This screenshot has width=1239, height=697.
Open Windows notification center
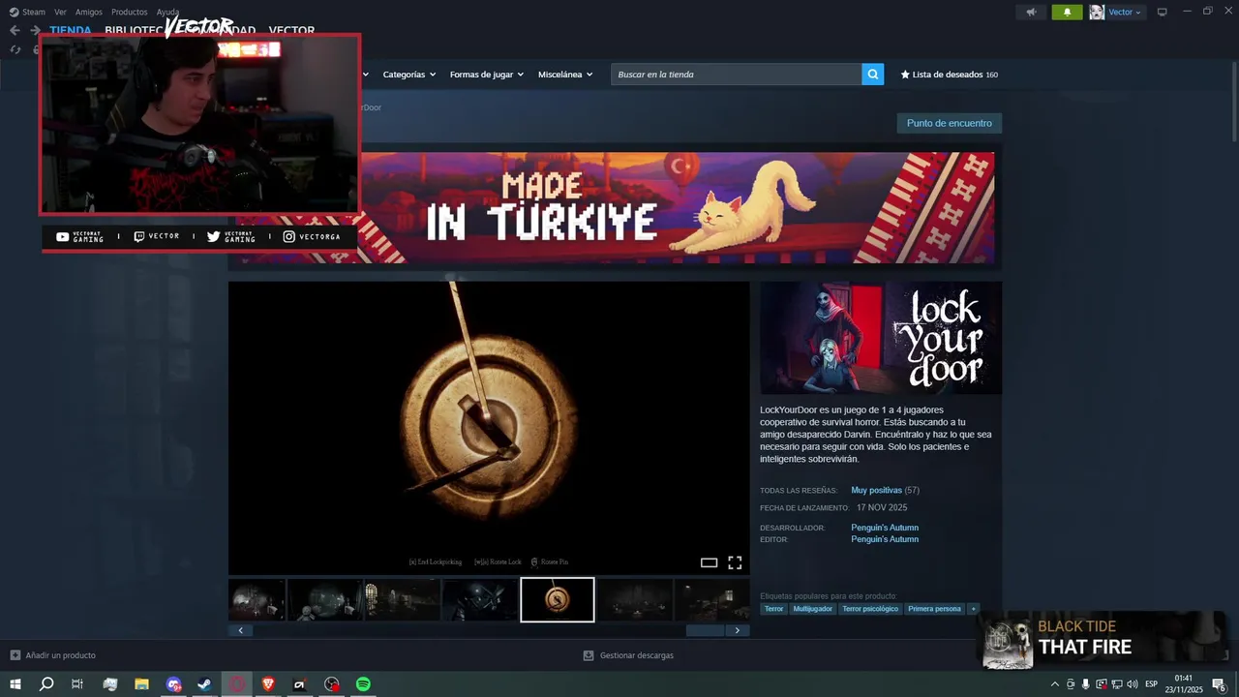click(x=1219, y=684)
